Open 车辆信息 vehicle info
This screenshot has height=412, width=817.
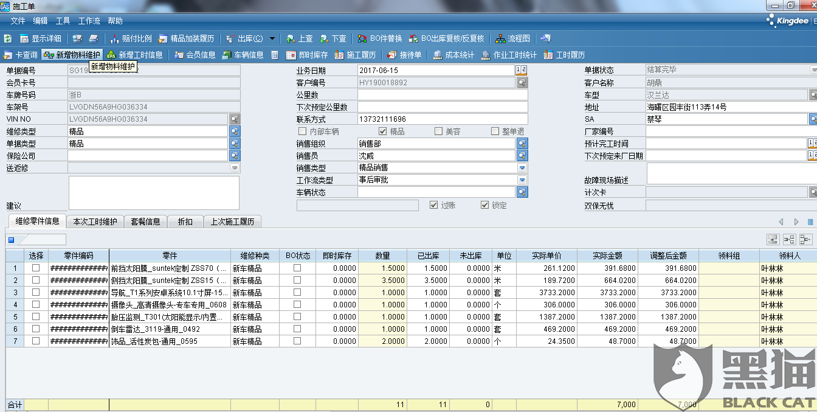point(243,55)
